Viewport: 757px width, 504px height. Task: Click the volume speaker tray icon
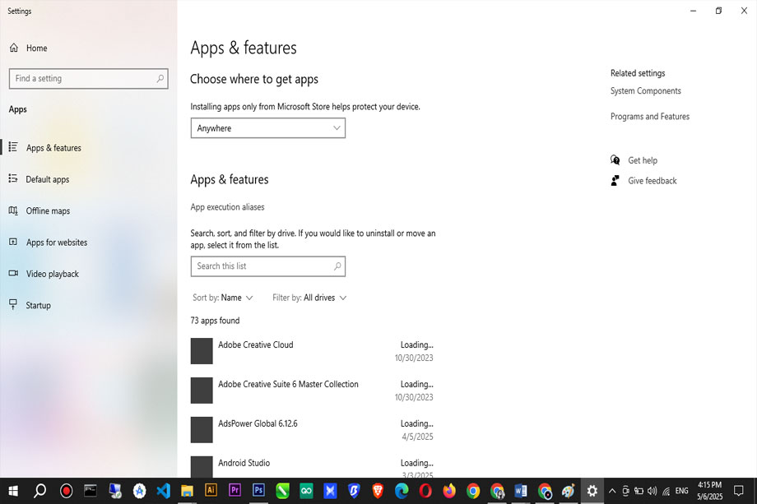coord(653,491)
